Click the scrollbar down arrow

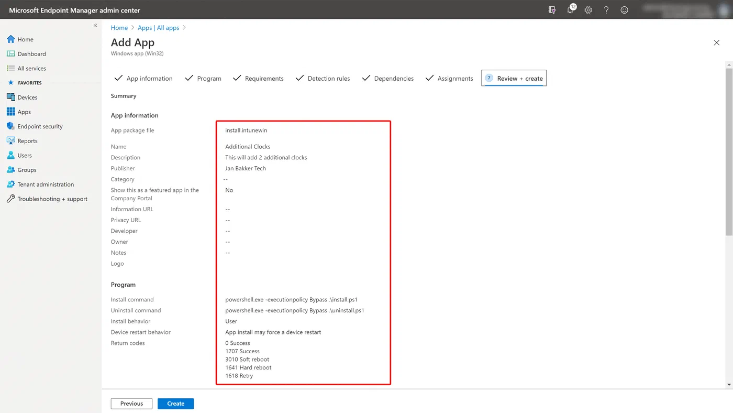(729, 385)
